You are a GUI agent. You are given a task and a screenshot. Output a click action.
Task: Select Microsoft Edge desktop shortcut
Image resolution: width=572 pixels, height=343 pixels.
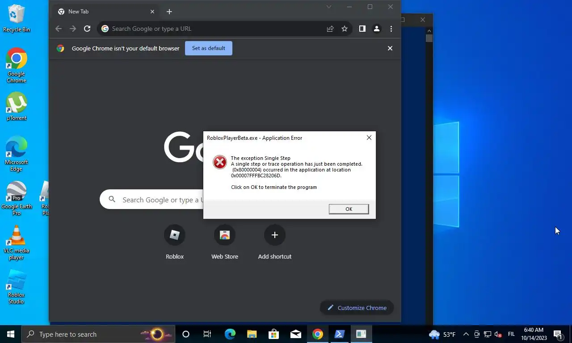[x=17, y=154]
